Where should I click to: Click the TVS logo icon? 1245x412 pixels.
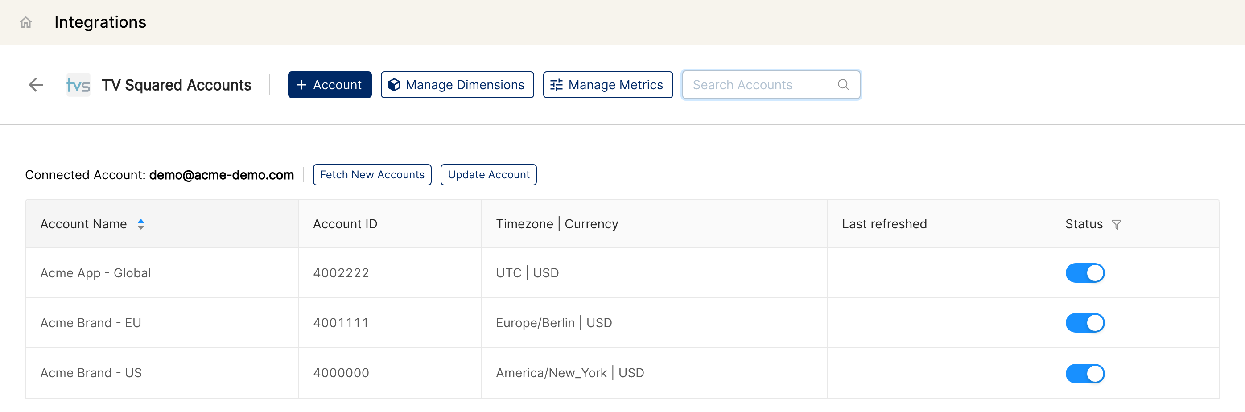pos(78,85)
